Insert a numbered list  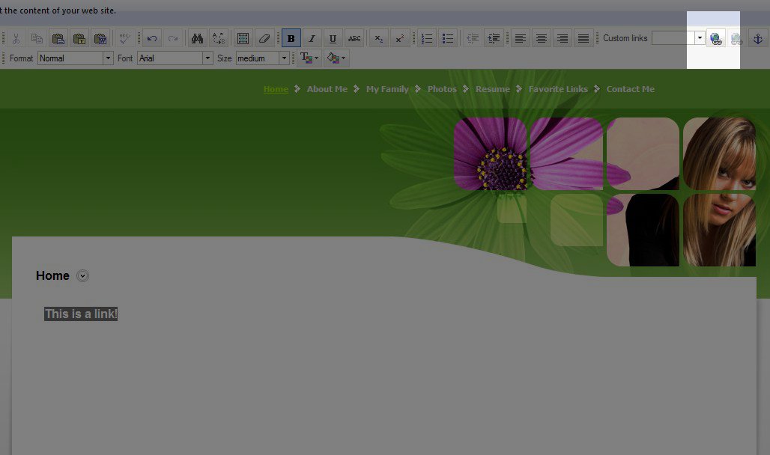pos(426,38)
